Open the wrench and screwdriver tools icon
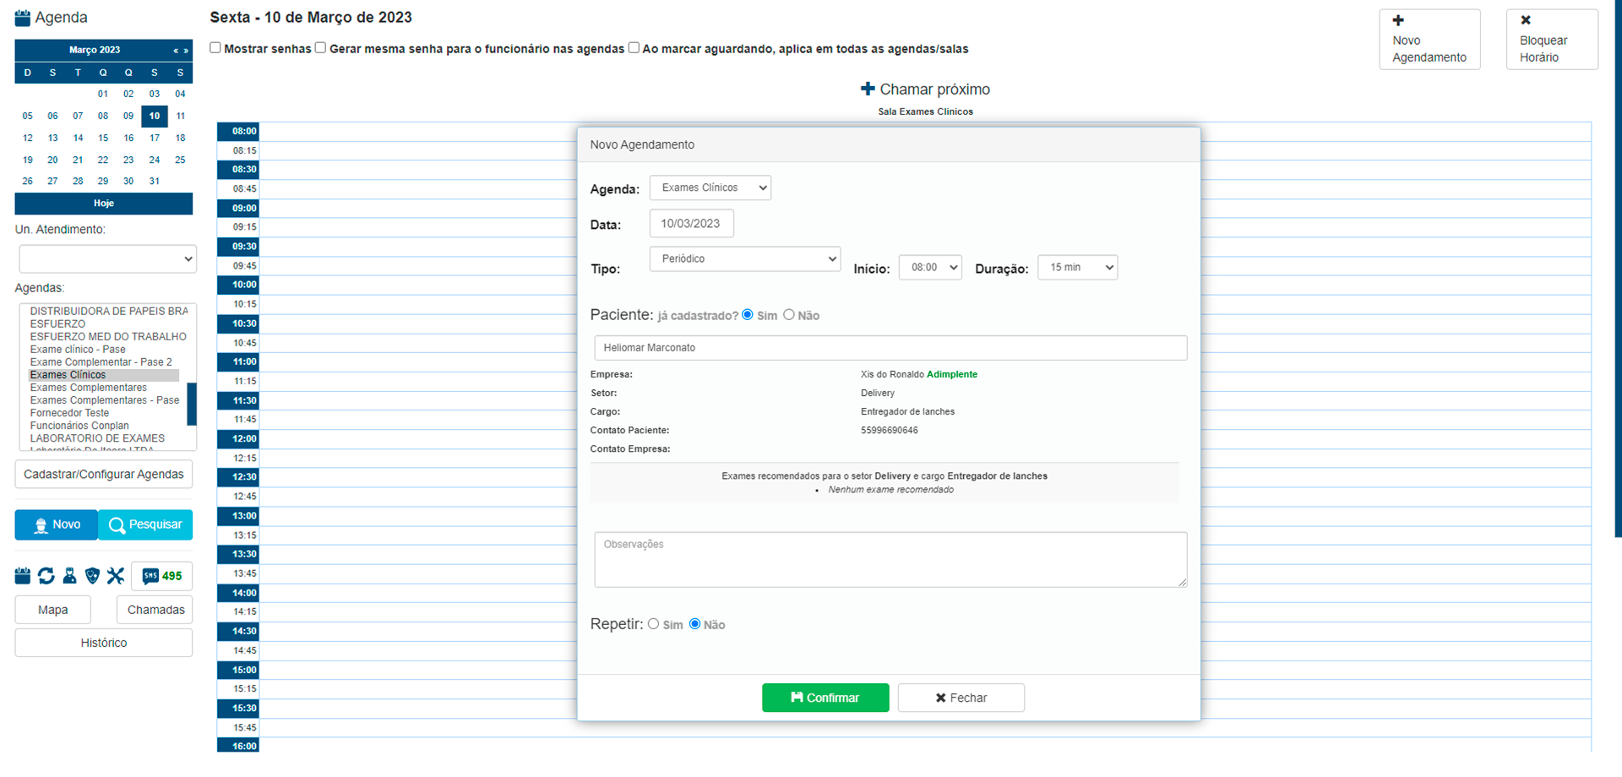 click(116, 576)
